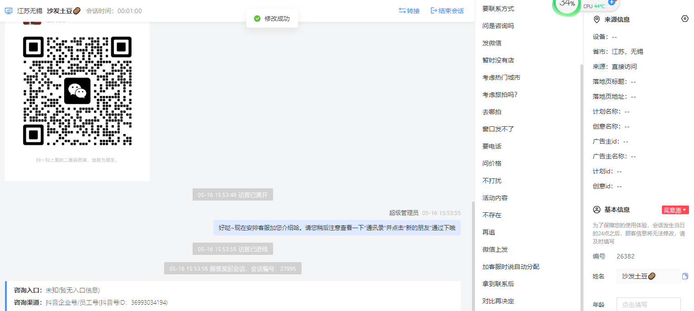694x311 pixels.
Task: Click visitor name 沙发土豆 in the header
Action: [63, 10]
